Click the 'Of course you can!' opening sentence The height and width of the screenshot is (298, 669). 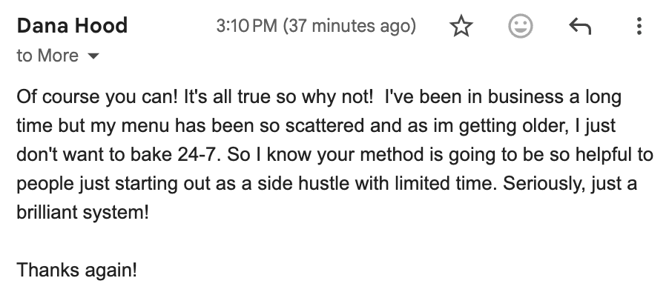point(77,97)
